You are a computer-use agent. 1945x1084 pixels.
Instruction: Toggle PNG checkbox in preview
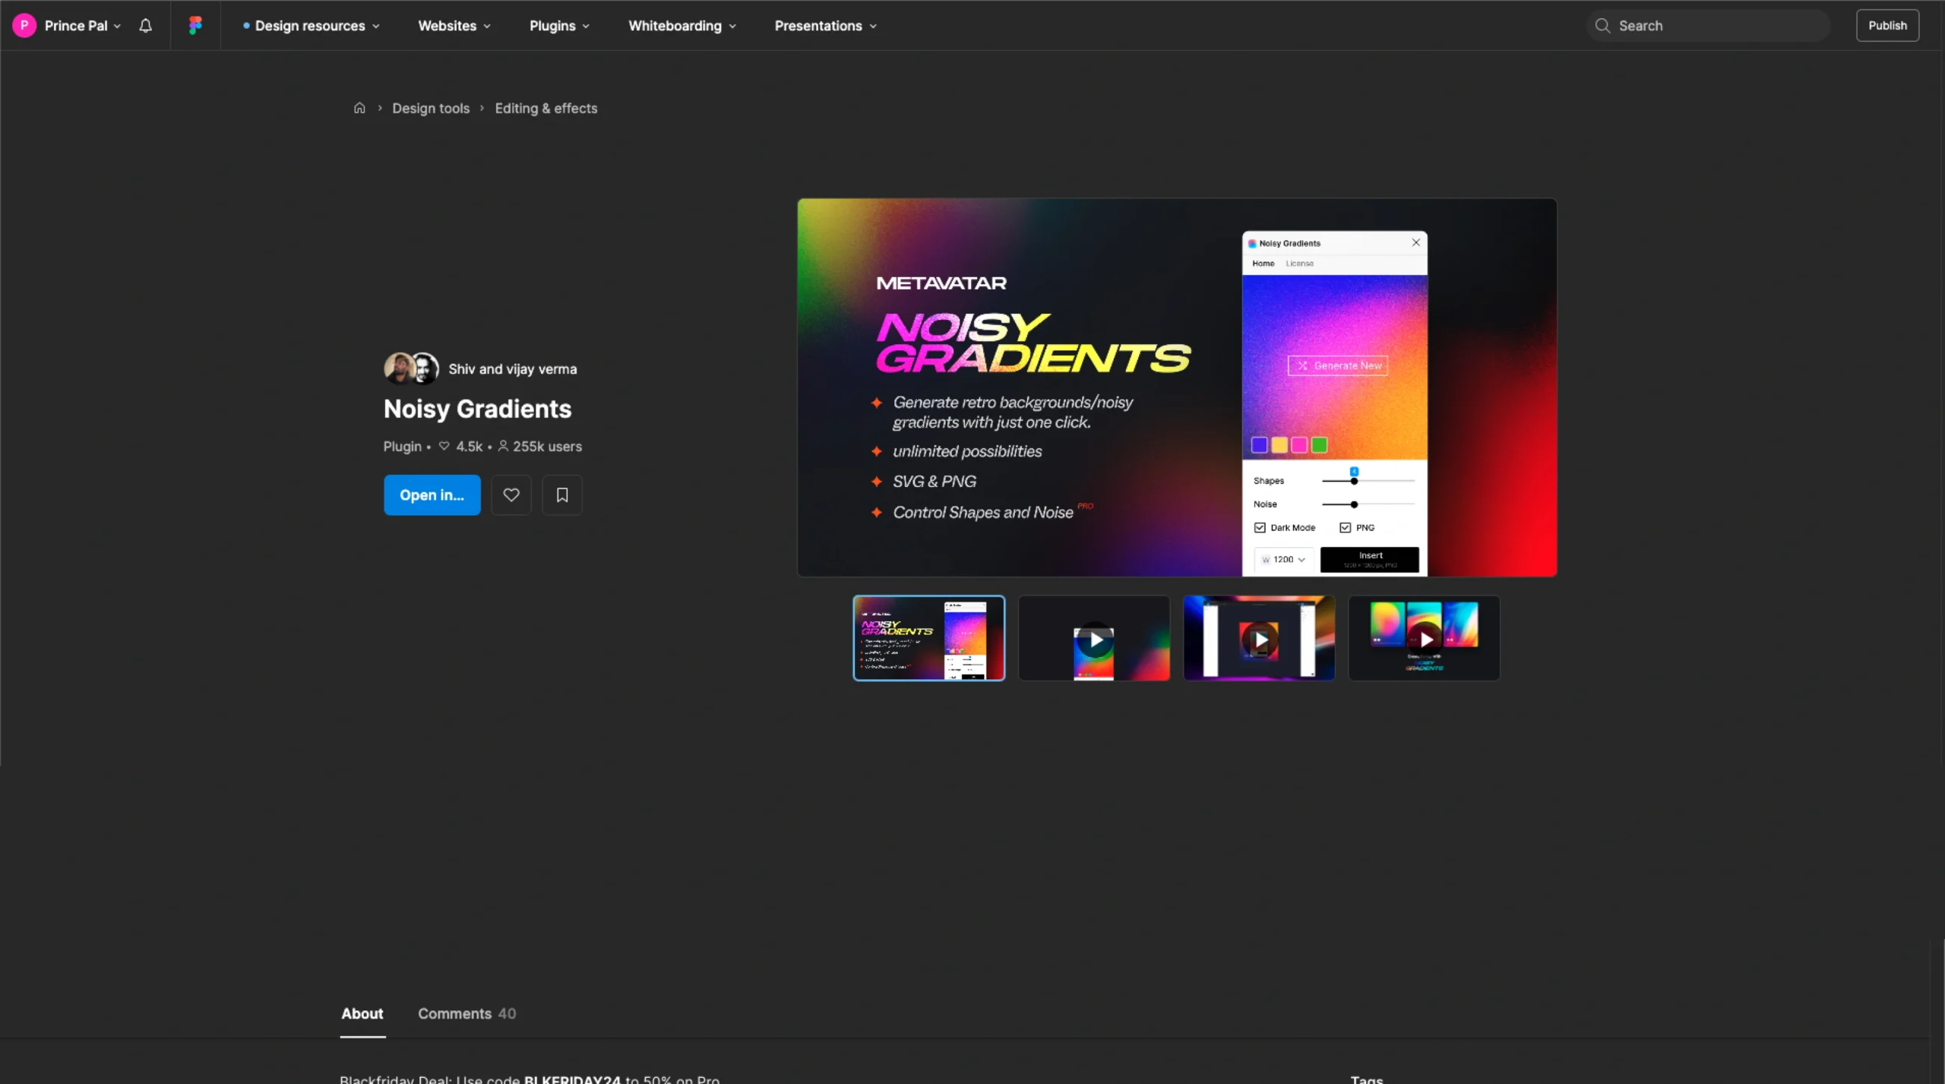click(x=1345, y=527)
